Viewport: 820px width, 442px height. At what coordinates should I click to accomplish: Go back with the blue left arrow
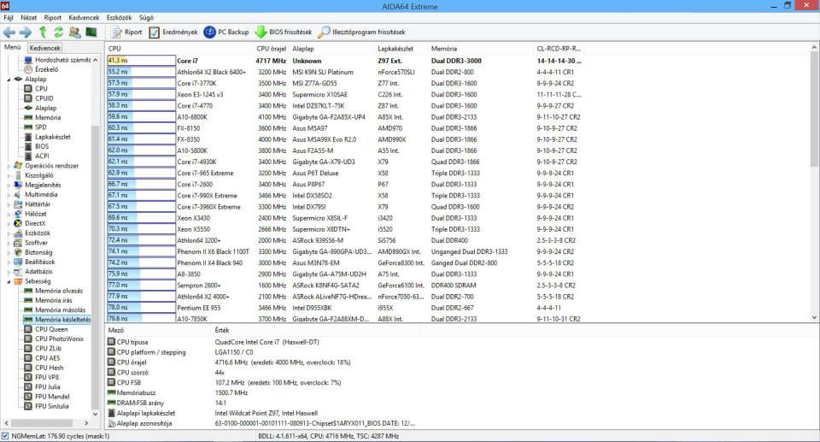[9, 32]
